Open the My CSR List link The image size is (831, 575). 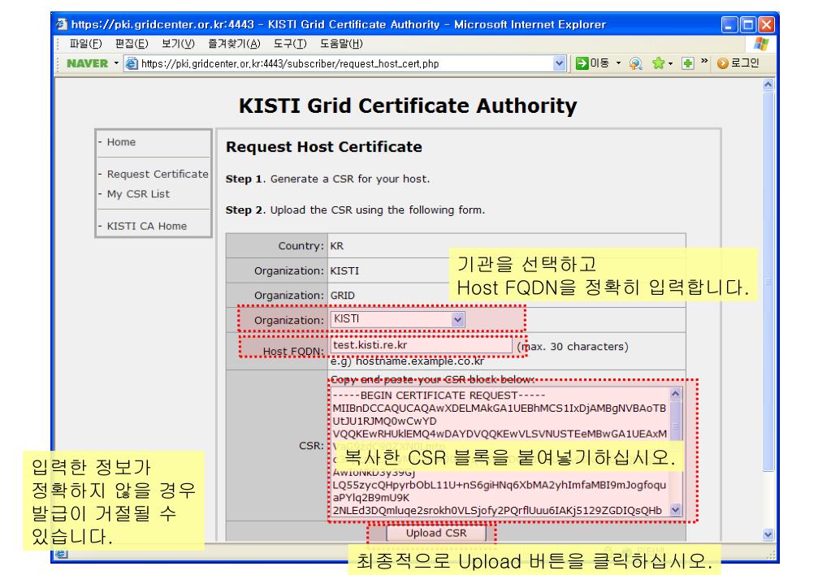coord(138,194)
